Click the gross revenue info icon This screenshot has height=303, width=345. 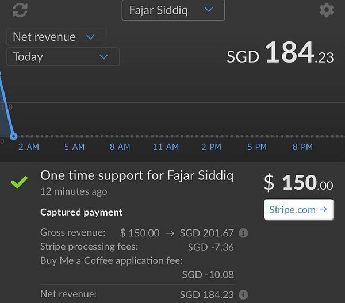pyautogui.click(x=243, y=233)
